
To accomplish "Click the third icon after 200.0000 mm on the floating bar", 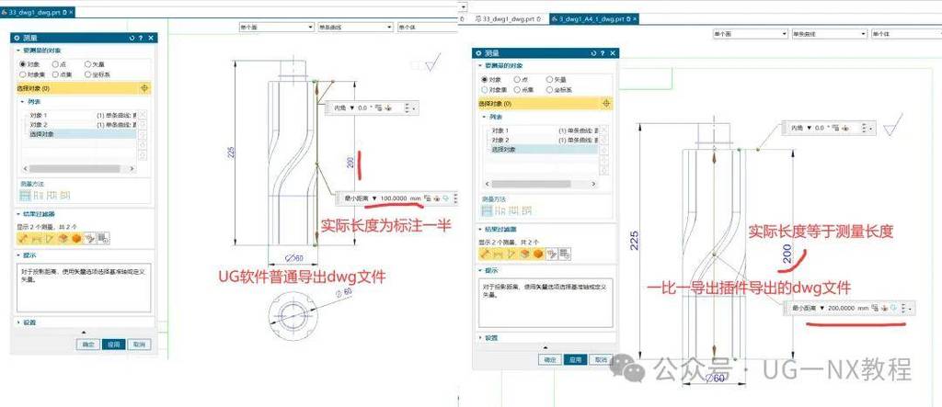I will click(894, 308).
